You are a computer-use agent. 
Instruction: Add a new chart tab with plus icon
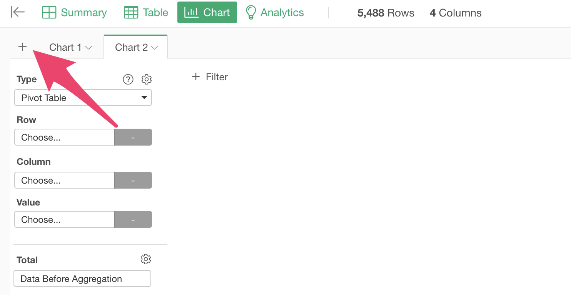pyautogui.click(x=23, y=47)
